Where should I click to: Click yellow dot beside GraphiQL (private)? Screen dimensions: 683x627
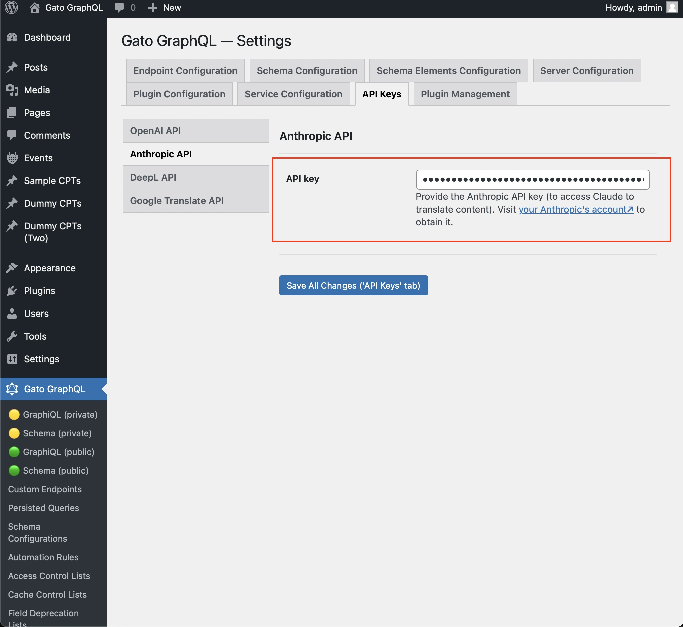(14, 414)
